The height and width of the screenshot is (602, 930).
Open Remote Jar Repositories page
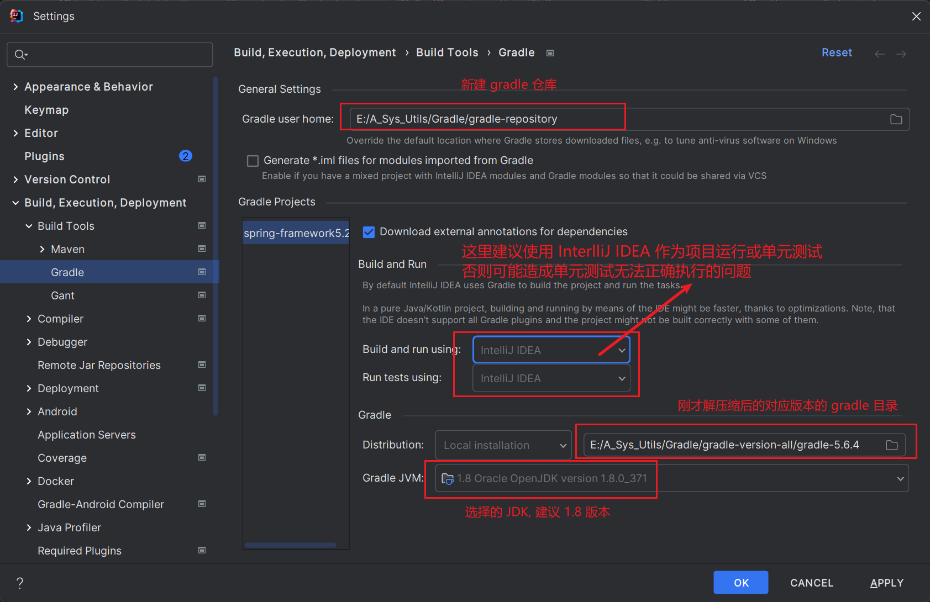pyautogui.click(x=99, y=365)
